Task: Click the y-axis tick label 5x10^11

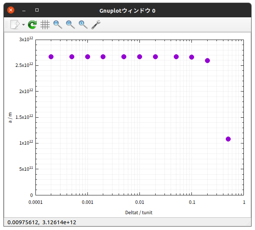Action: coord(26,169)
